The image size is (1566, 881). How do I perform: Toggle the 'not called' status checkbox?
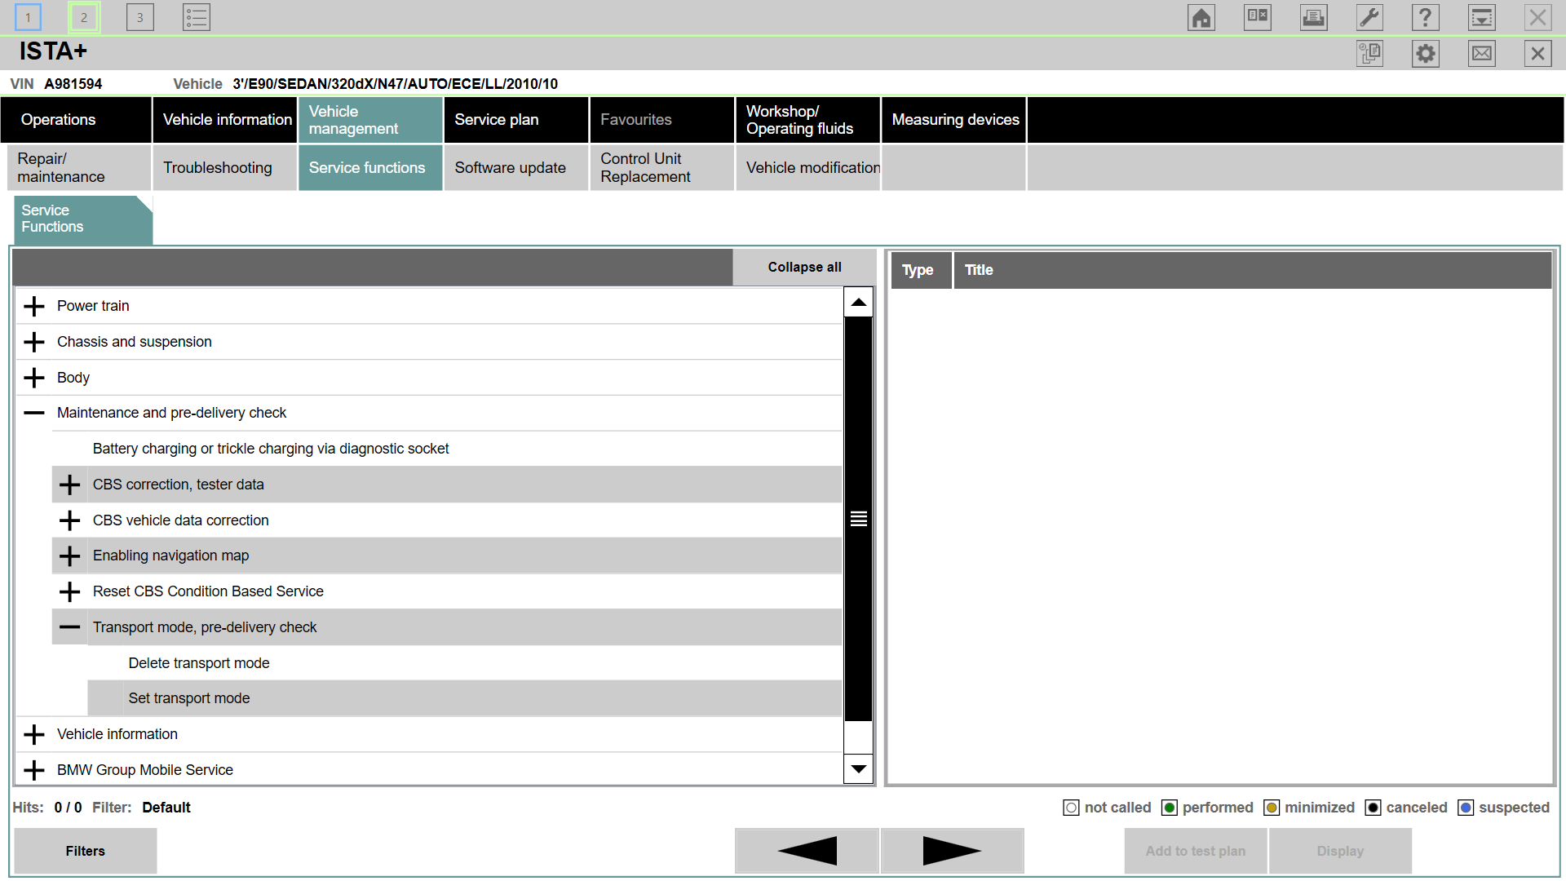pyautogui.click(x=1071, y=808)
